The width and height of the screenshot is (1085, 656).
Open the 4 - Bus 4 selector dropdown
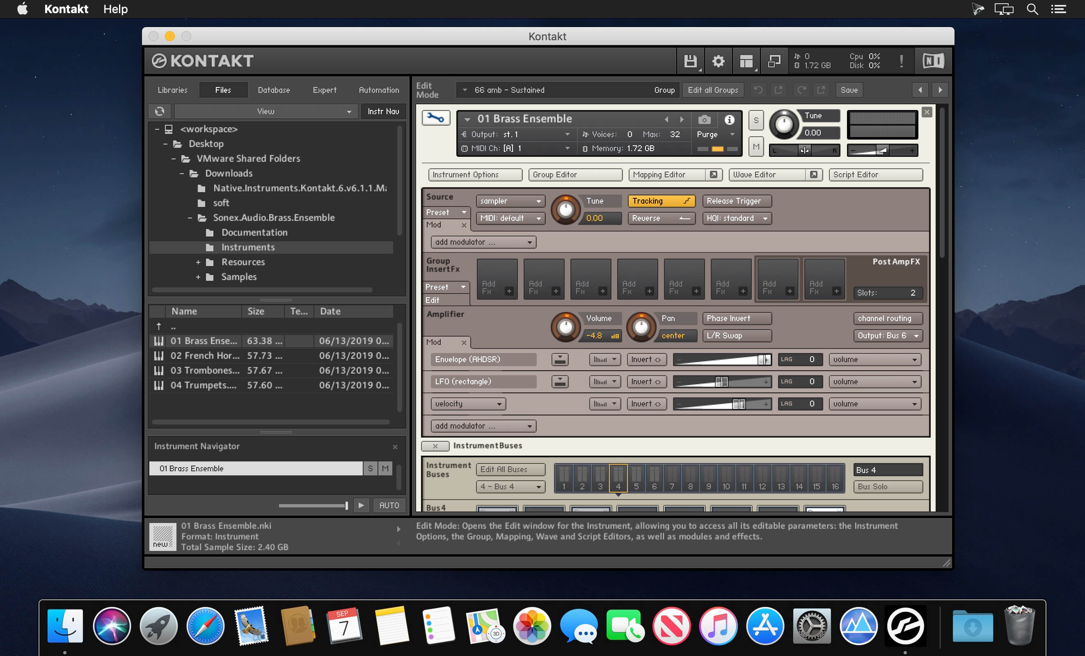click(x=510, y=486)
